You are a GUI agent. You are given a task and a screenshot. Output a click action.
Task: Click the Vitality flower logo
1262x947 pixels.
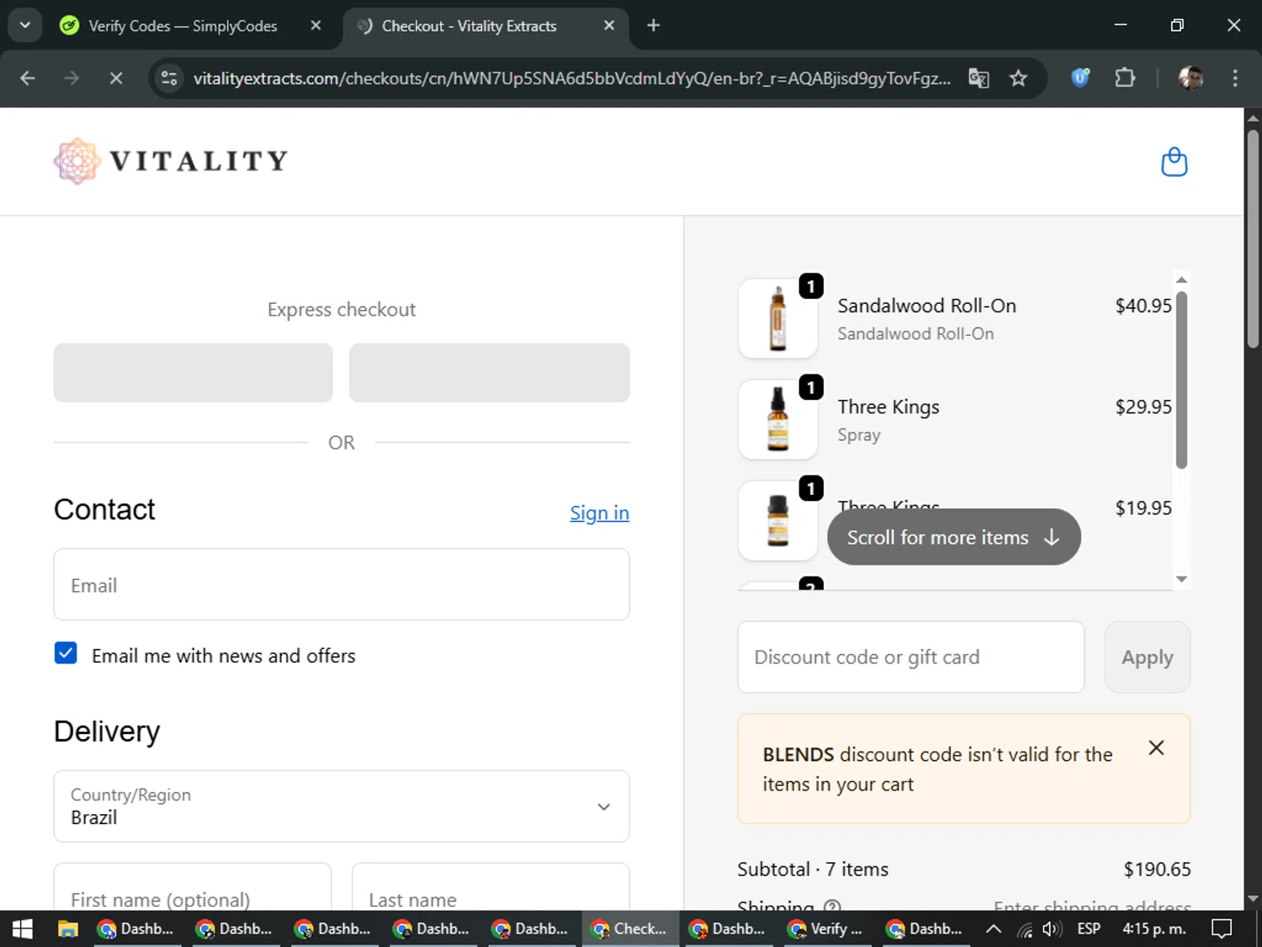[77, 161]
